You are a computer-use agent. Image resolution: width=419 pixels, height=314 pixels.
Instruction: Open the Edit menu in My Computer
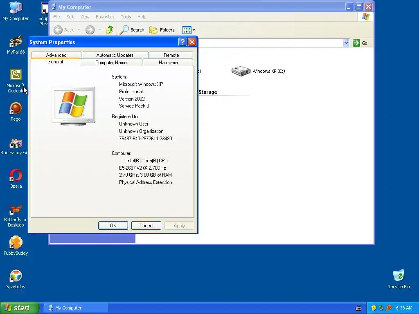point(70,17)
